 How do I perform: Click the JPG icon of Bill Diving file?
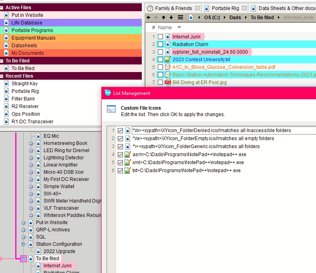(x=168, y=82)
